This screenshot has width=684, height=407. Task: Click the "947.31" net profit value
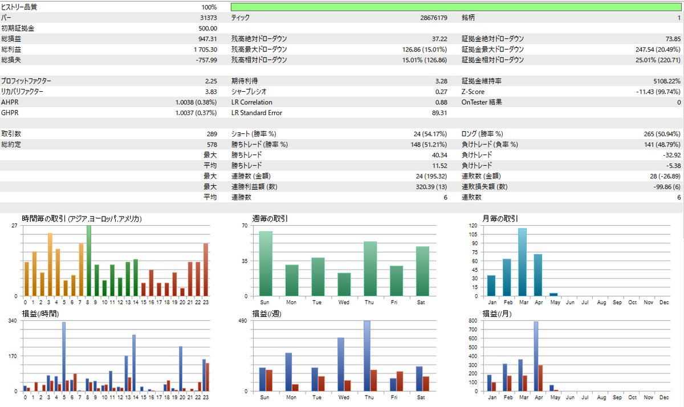[x=207, y=39]
